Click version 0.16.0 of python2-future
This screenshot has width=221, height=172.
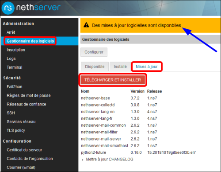point(136,152)
